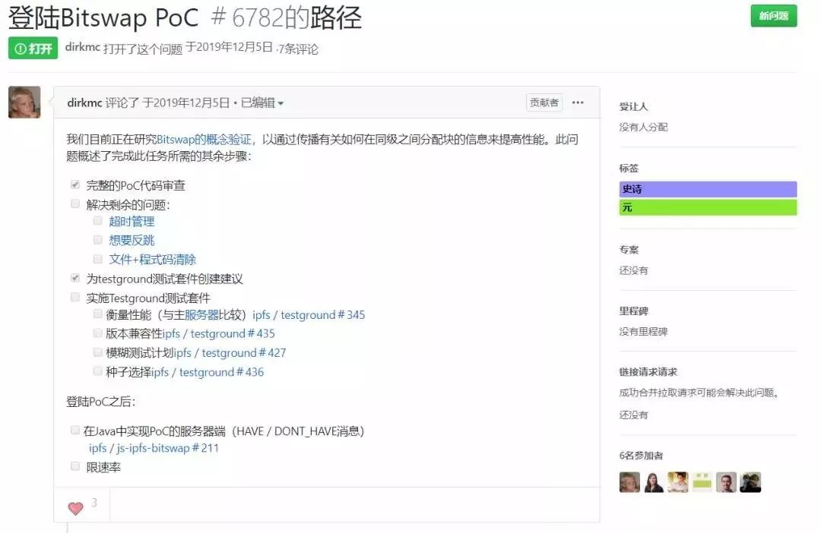Click the 贡献者 badge
The height and width of the screenshot is (533, 821).
pyautogui.click(x=544, y=102)
